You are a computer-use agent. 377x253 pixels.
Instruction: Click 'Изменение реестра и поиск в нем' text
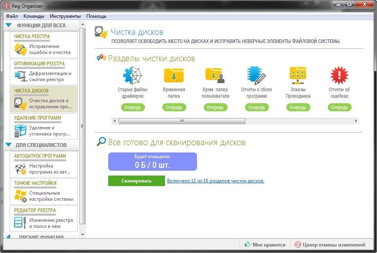[x=51, y=223]
